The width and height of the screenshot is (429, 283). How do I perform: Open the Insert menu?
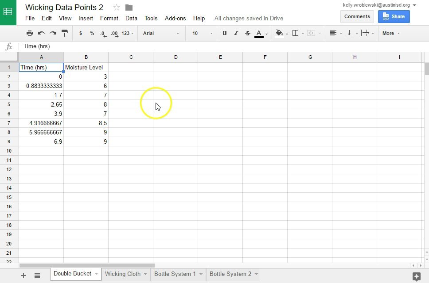pos(86,18)
